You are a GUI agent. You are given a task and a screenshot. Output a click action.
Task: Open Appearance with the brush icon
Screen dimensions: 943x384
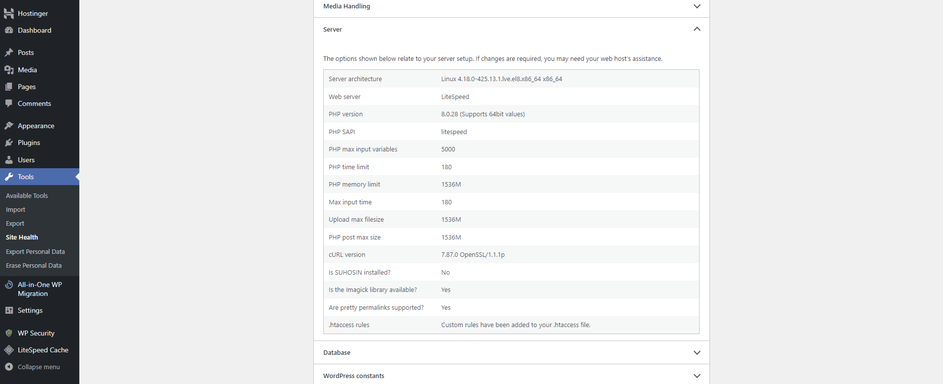point(9,126)
